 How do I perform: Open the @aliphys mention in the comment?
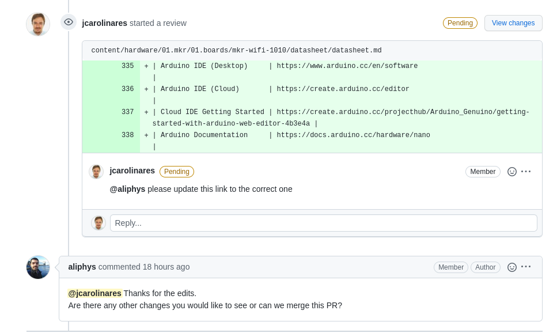pos(127,189)
